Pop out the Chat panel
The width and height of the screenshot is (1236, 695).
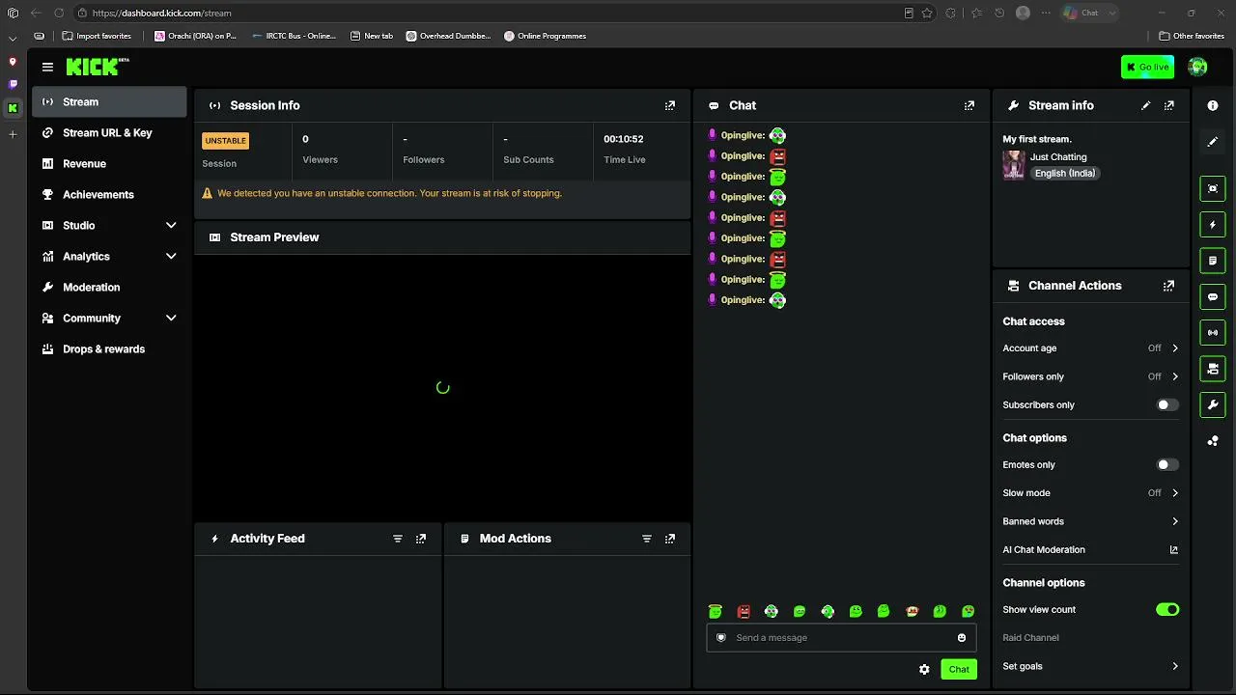[x=969, y=105]
